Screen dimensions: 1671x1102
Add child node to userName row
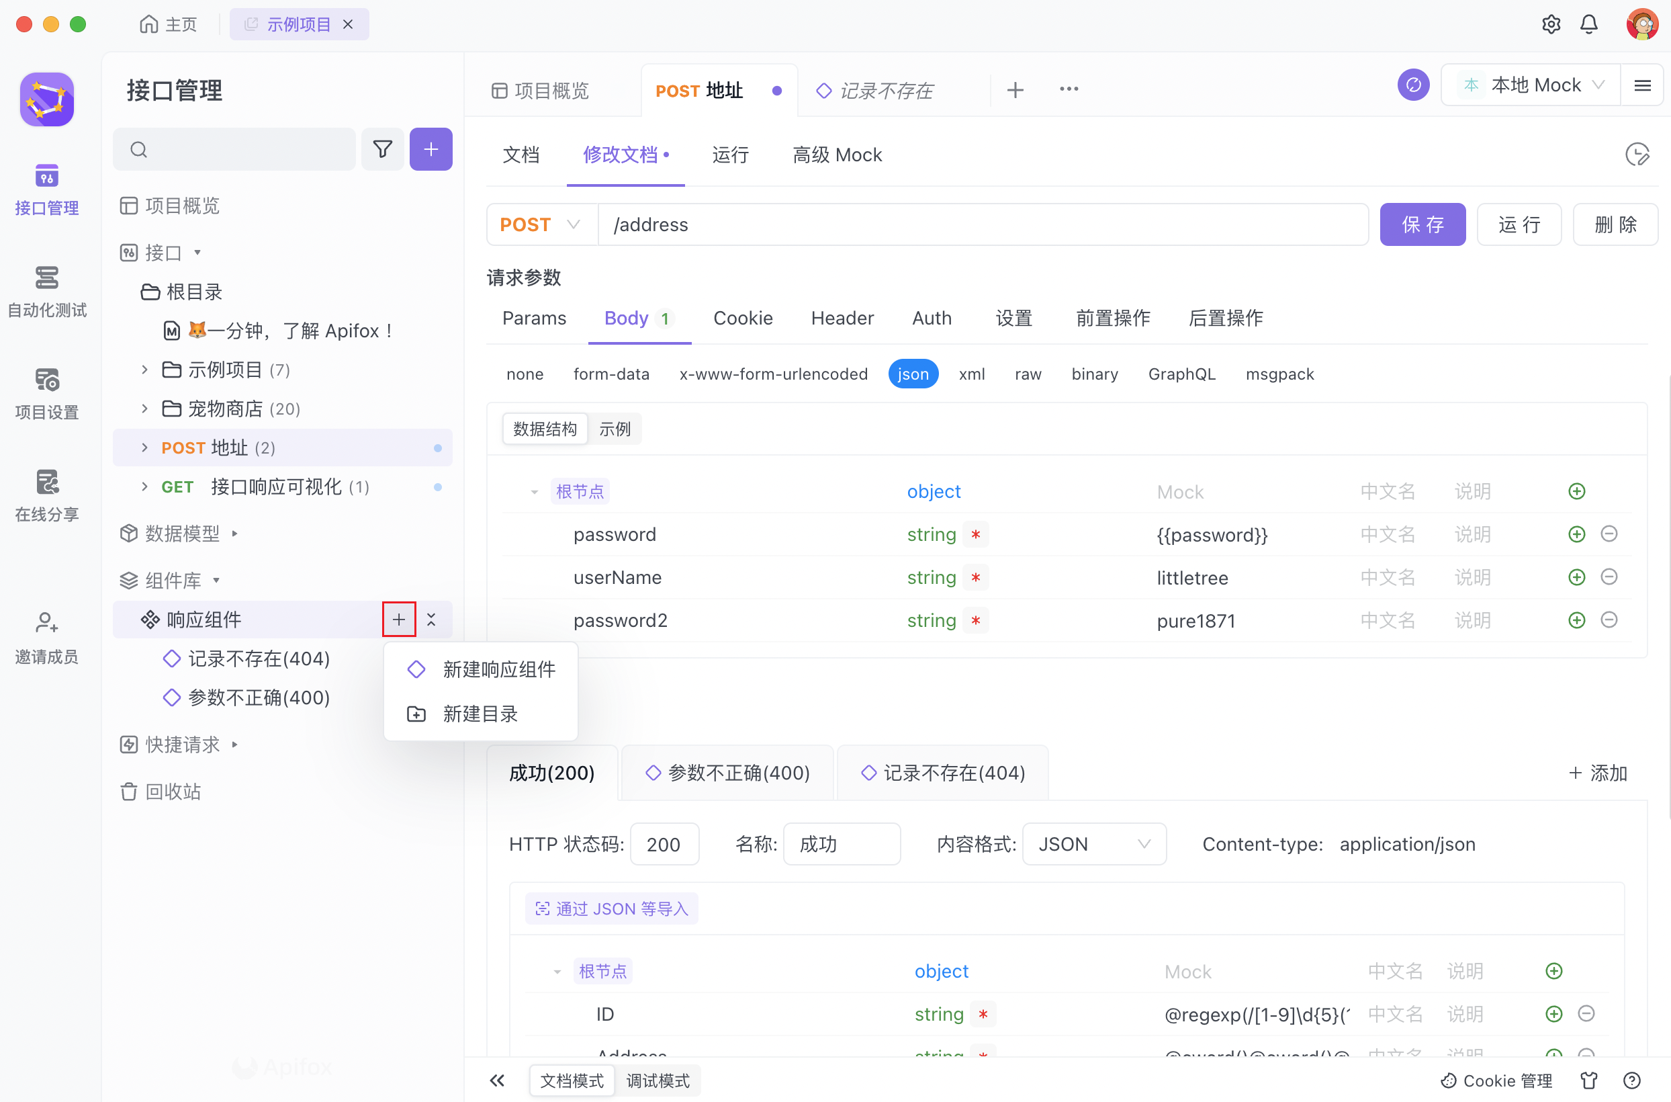click(1576, 577)
